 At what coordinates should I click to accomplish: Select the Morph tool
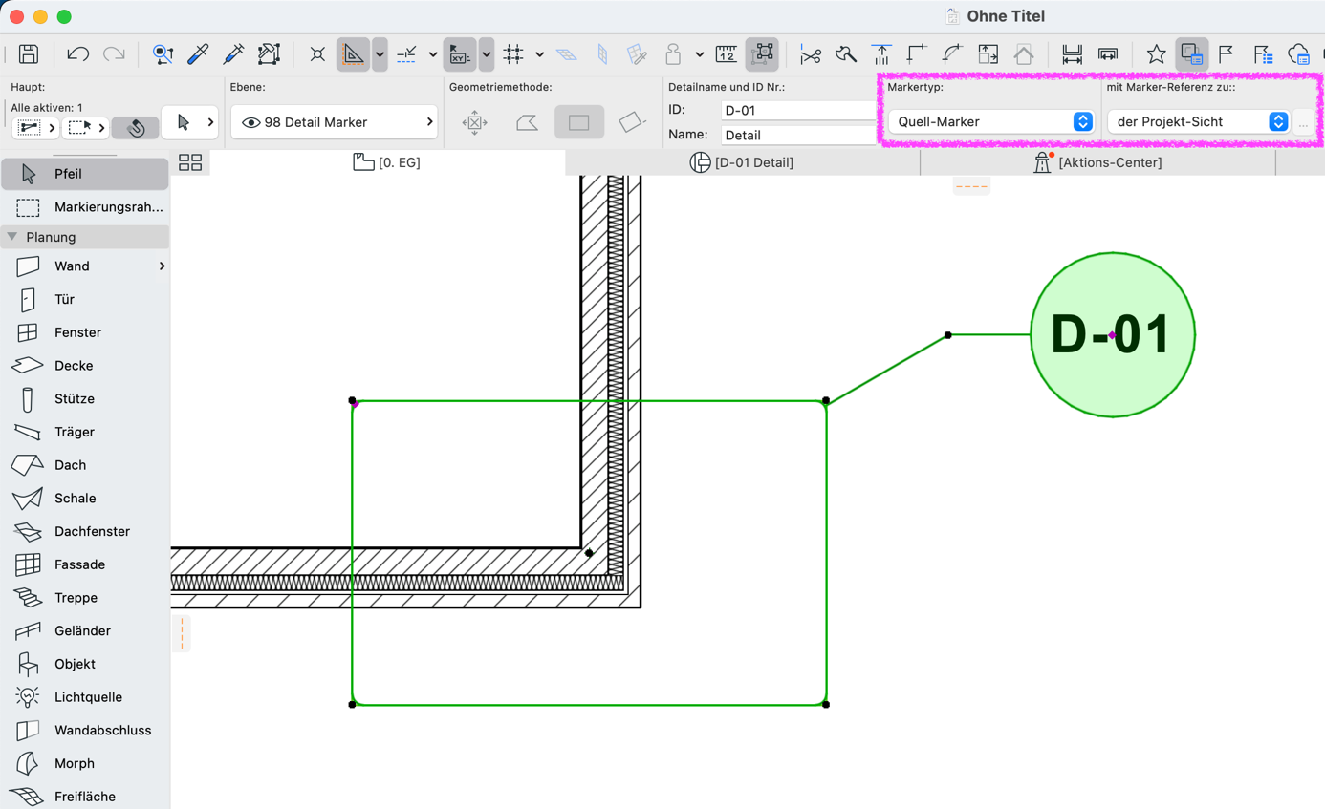pyautogui.click(x=85, y=763)
